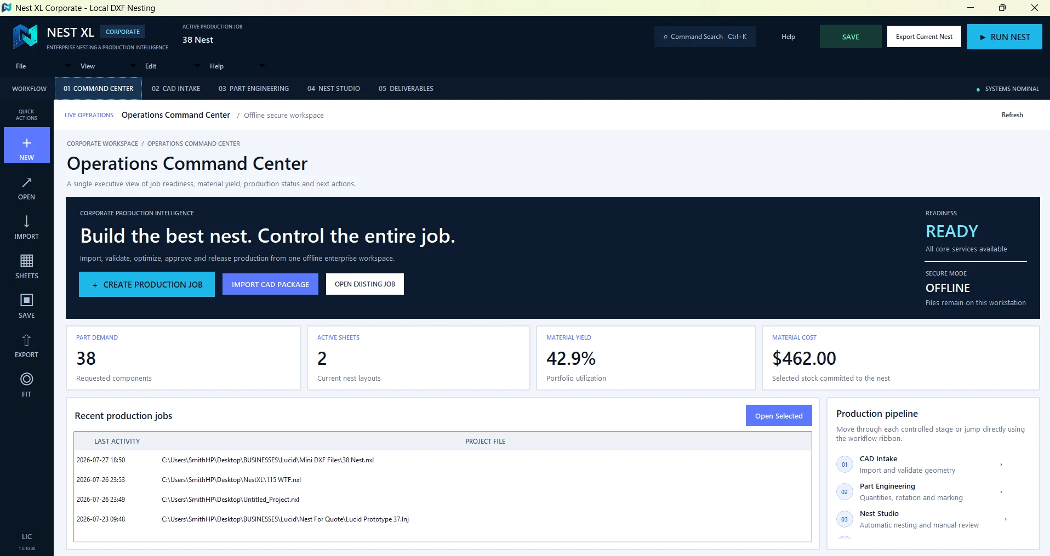Click the Help button in the header
1050x556 pixels.
tap(788, 37)
